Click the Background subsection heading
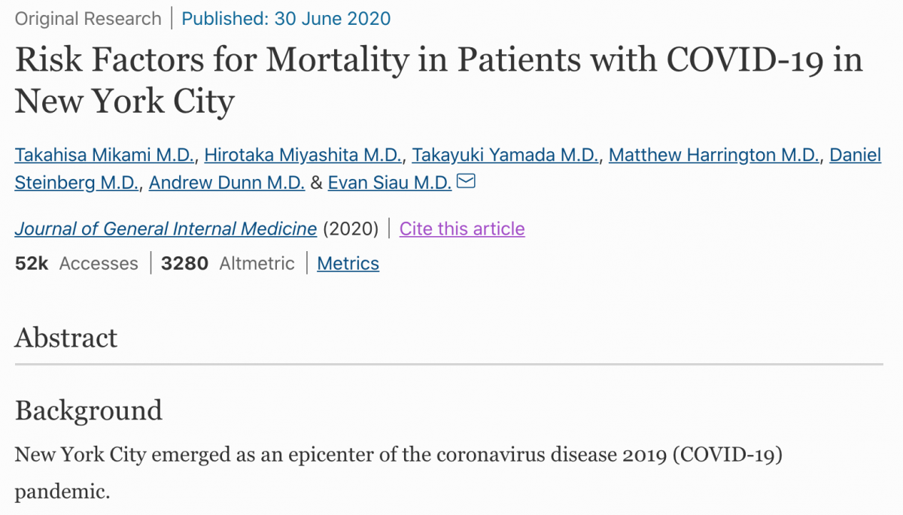The image size is (903, 515). (88, 410)
